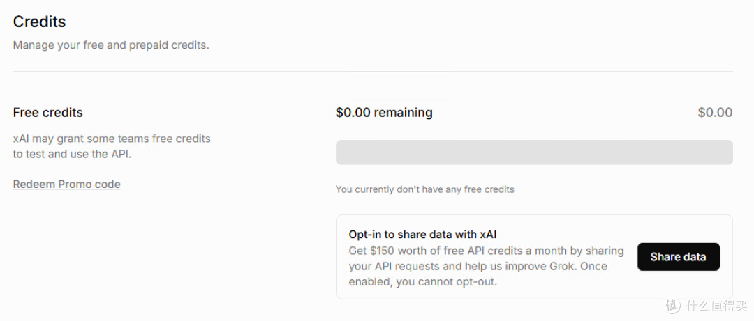Click the 'to test and use the API' line

point(72,155)
